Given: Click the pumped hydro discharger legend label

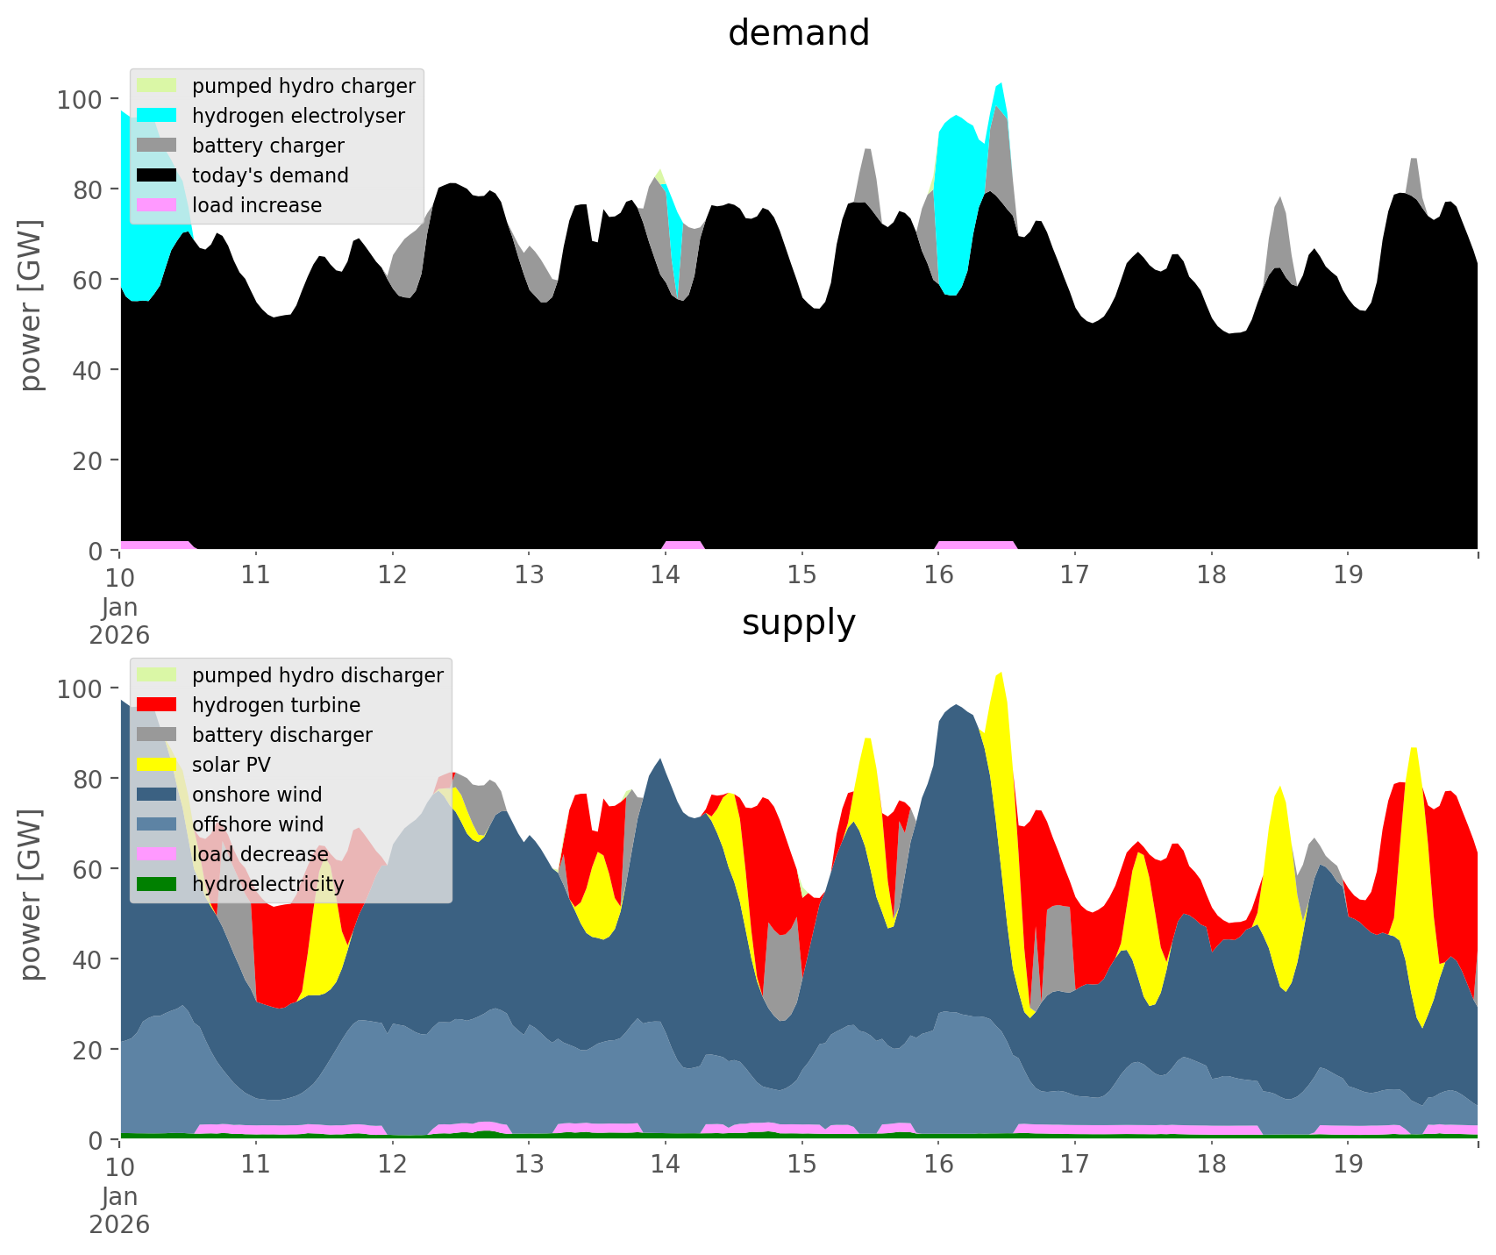Looking at the screenshot, I should click(317, 675).
